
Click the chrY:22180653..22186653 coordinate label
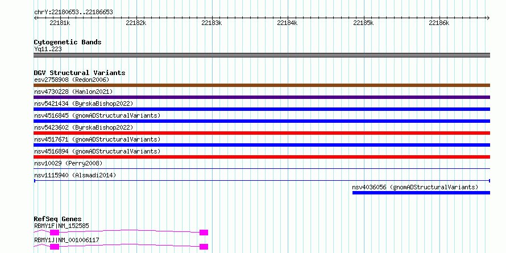pos(73,13)
